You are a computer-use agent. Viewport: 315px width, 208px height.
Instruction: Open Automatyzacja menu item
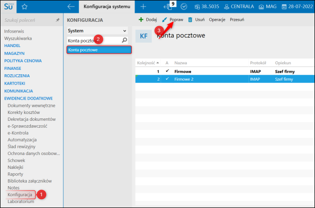point(22,140)
